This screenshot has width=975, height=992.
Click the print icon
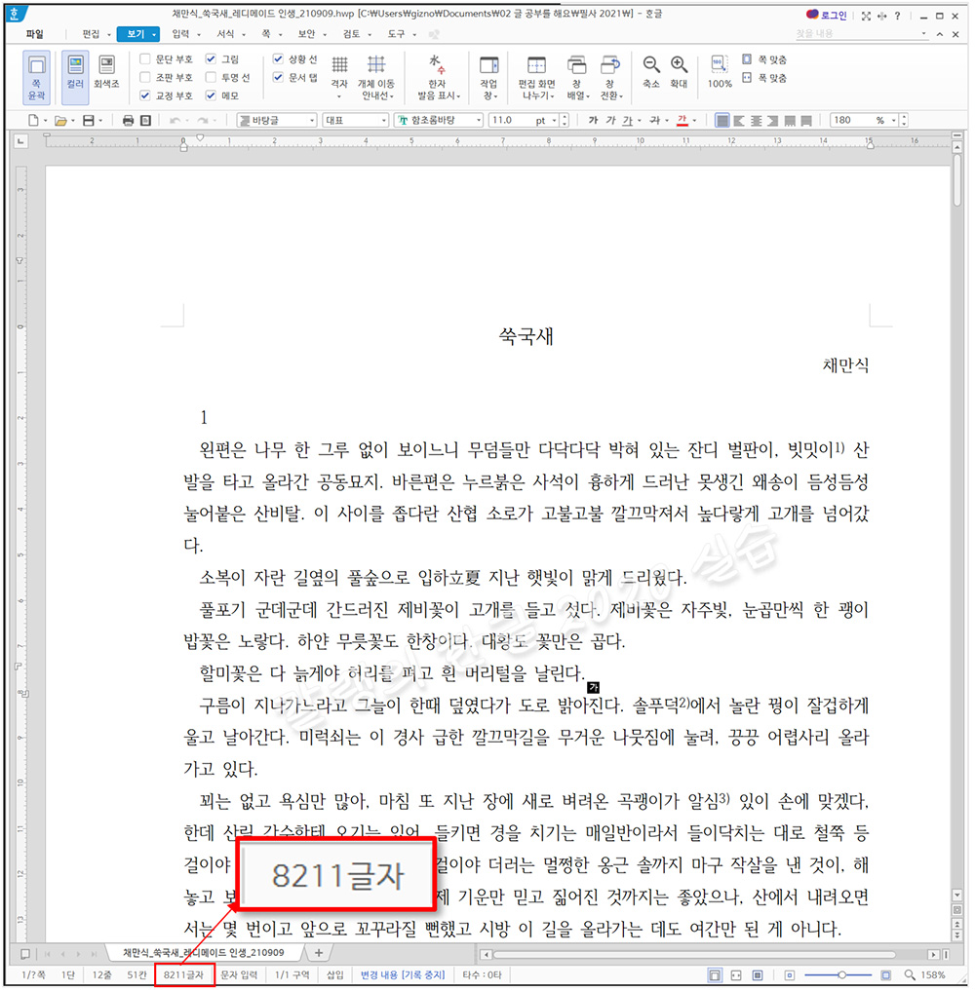coord(128,120)
